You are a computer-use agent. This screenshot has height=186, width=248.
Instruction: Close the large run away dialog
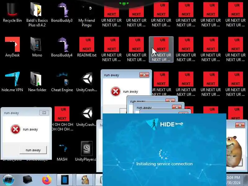(x=144, y=75)
